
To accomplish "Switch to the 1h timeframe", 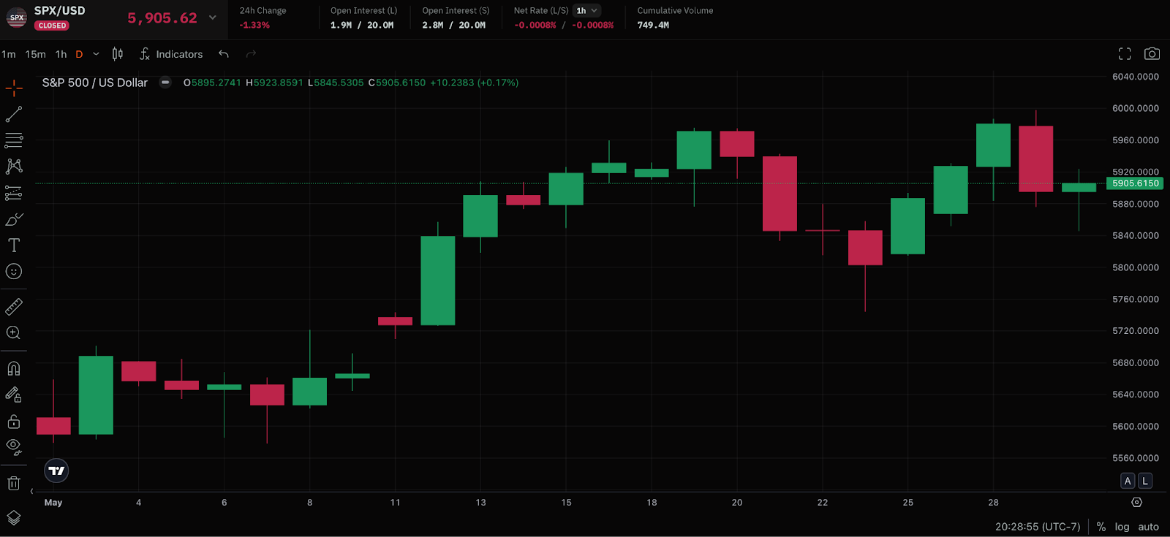I will coord(61,54).
